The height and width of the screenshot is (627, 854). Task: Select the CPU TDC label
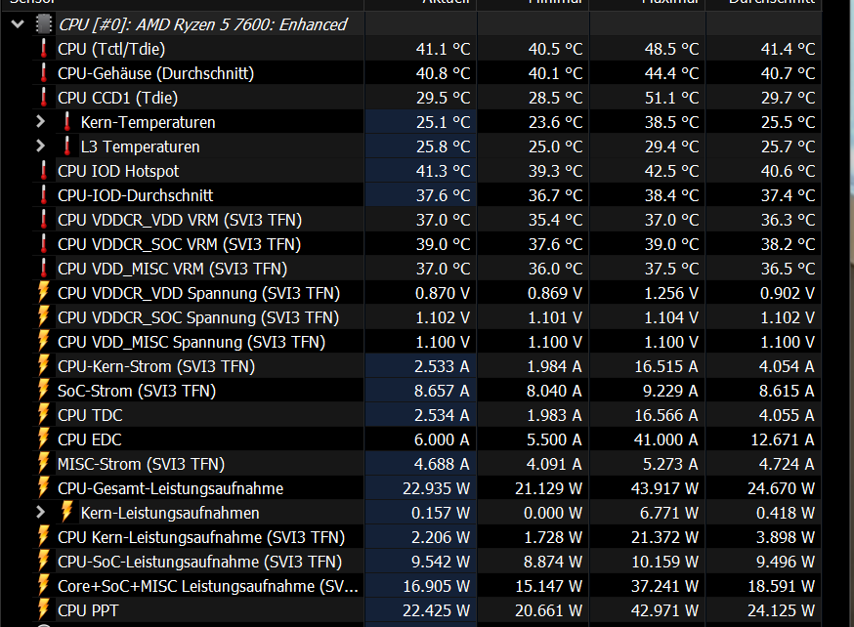coord(90,415)
